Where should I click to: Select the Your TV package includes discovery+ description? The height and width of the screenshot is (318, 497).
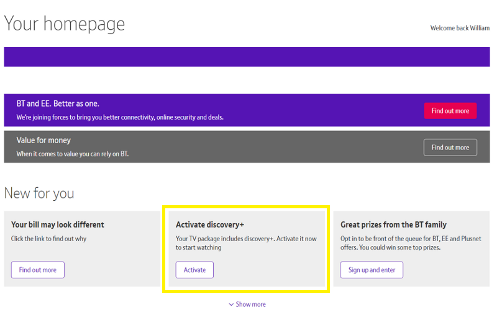tap(246, 243)
